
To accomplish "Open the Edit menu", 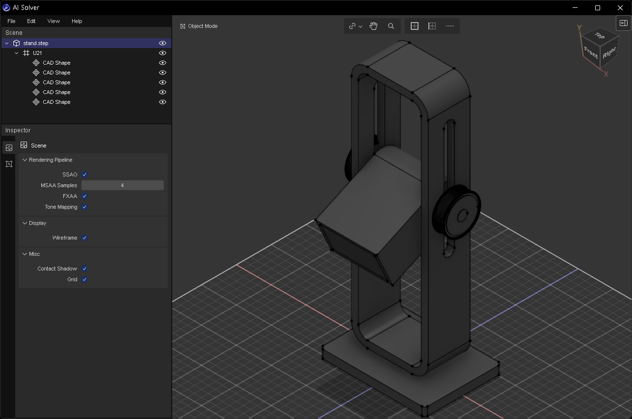I will [x=31, y=21].
